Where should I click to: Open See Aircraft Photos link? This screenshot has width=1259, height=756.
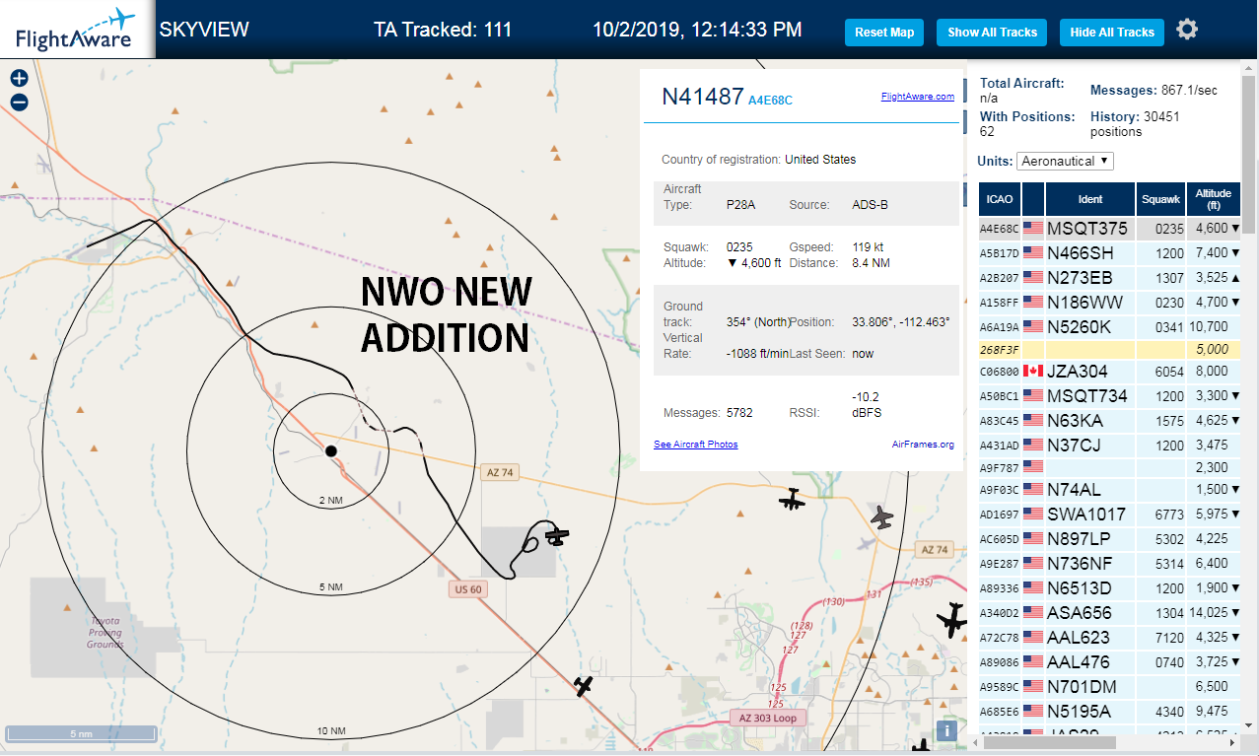695,445
